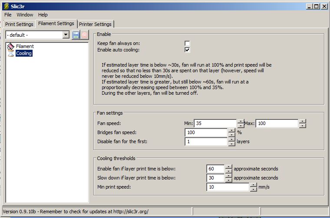The image size is (330, 218).
Task: Click the save preset floppy disk icon
Action: [x=76, y=35]
